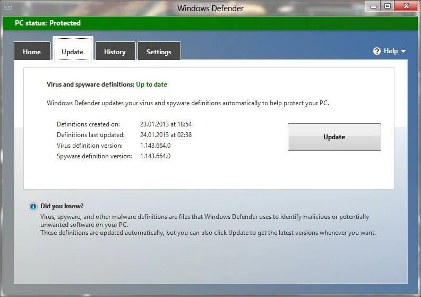The width and height of the screenshot is (421, 297).
Task: Click the Windows Defender title bar icon
Action: 8,7
